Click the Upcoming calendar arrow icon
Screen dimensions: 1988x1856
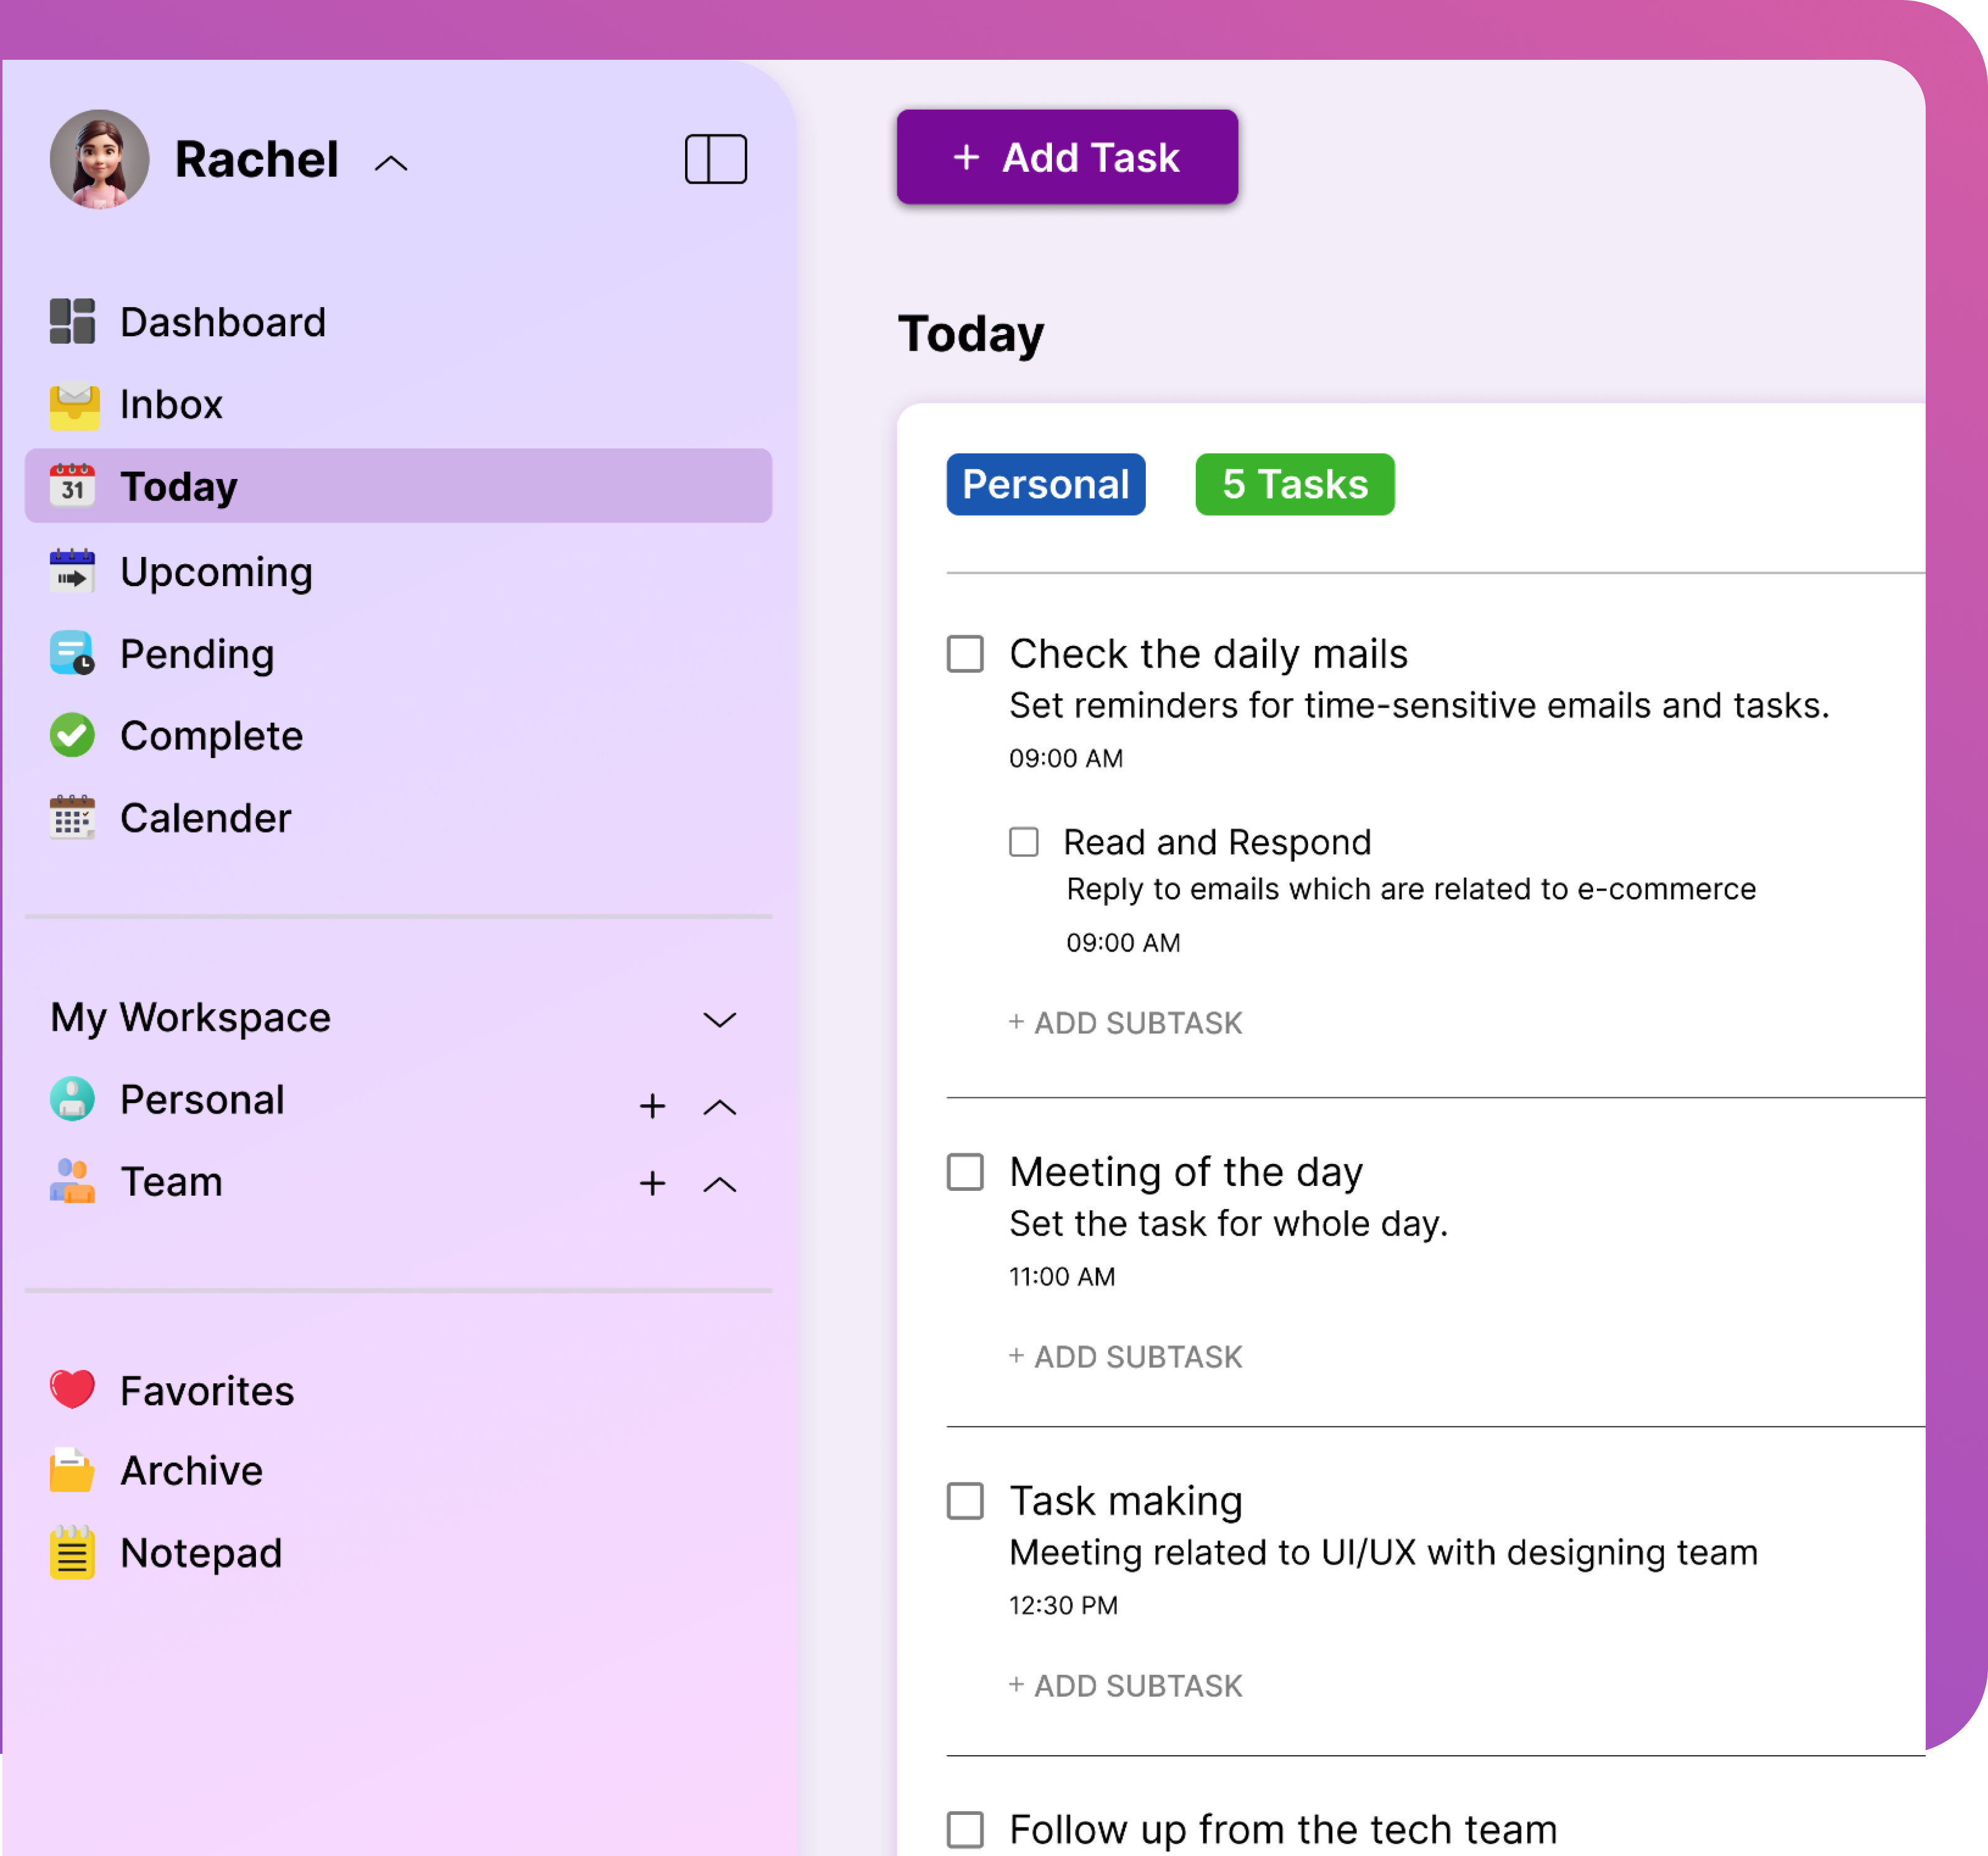(x=72, y=571)
